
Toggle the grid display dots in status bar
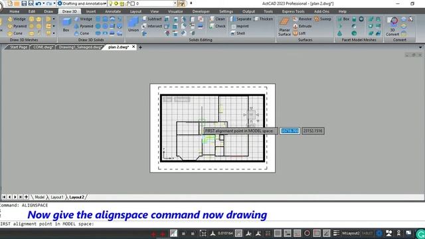tap(268, 233)
